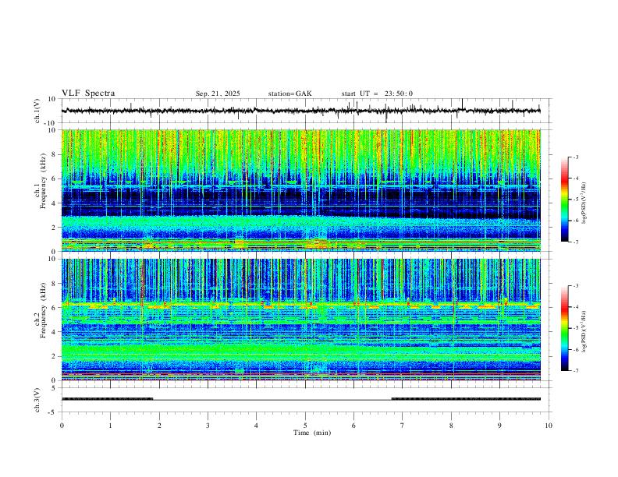Click the -3 label on the upper colorbar
The height and width of the screenshot is (477, 618).
(575, 157)
